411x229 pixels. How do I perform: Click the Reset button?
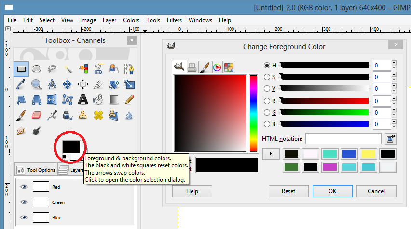point(288,191)
